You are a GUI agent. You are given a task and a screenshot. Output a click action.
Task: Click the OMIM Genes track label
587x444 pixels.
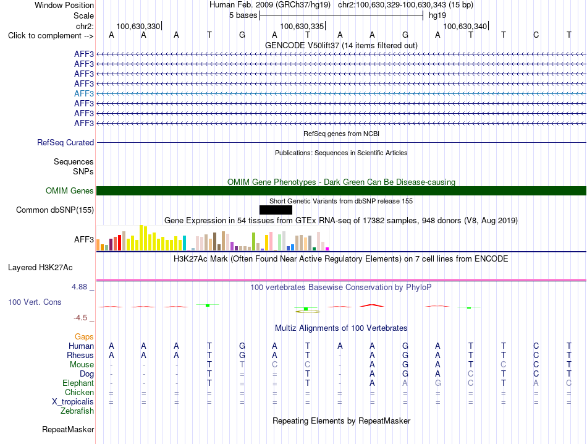tap(70, 190)
